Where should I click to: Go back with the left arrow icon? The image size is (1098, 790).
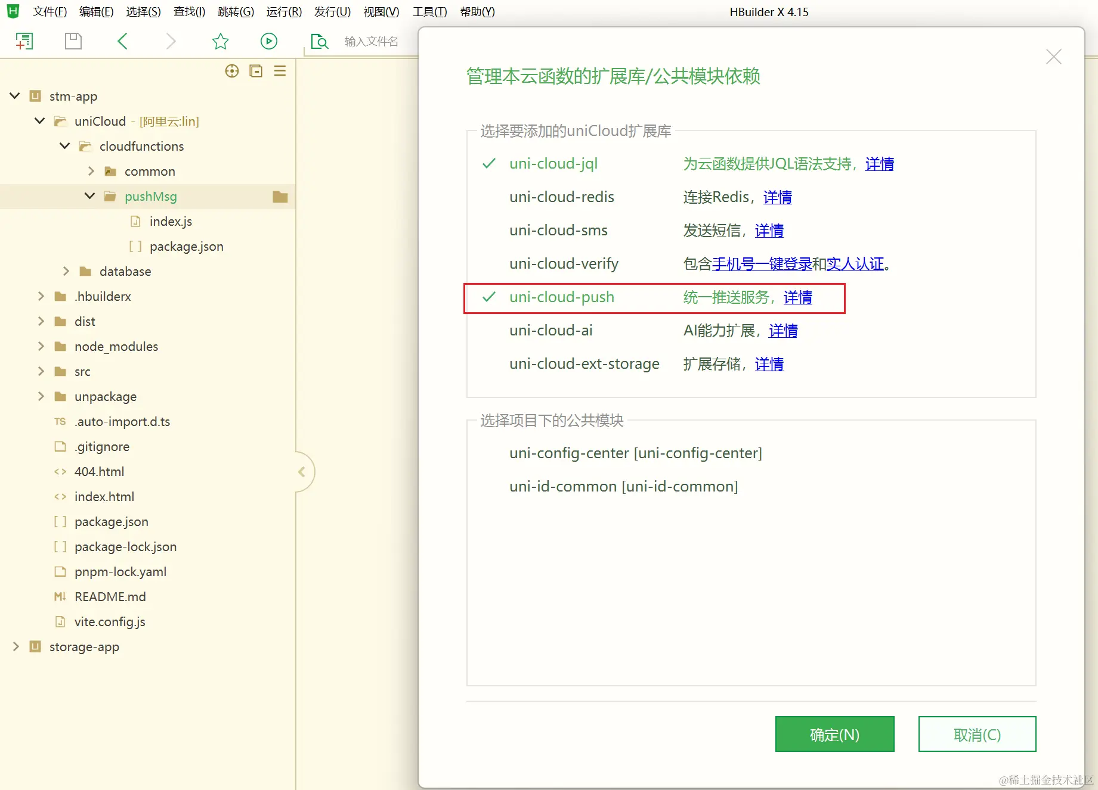tap(122, 41)
